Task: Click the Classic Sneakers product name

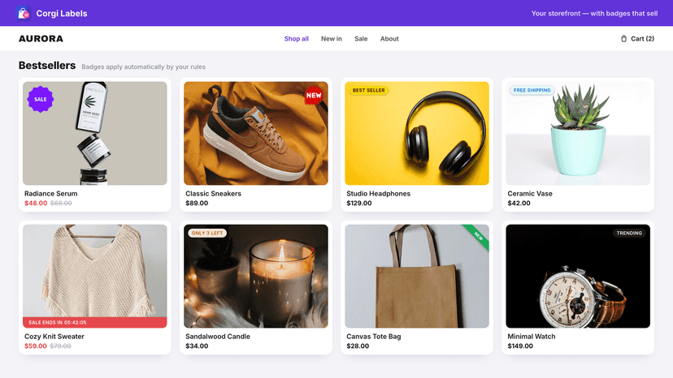Action: pos(213,194)
